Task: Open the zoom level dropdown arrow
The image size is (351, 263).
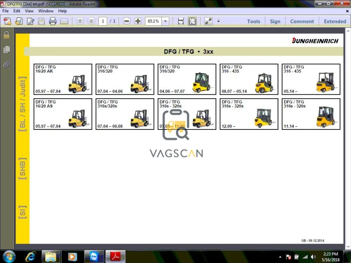Action: (x=165, y=21)
